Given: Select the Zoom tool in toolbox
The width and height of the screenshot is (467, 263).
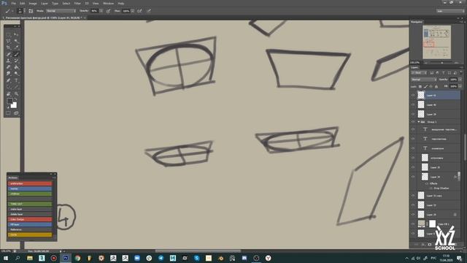Looking at the screenshot, I should (x=16, y=94).
